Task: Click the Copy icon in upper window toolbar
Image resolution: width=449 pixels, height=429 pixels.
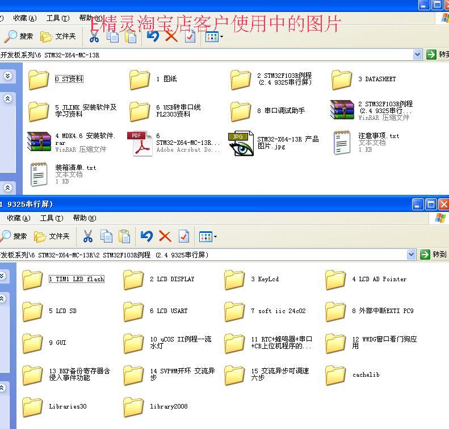Action: point(112,36)
